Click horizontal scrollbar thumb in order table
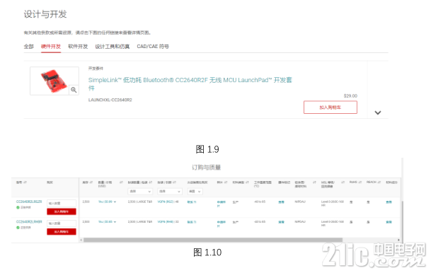 [x=213, y=240]
